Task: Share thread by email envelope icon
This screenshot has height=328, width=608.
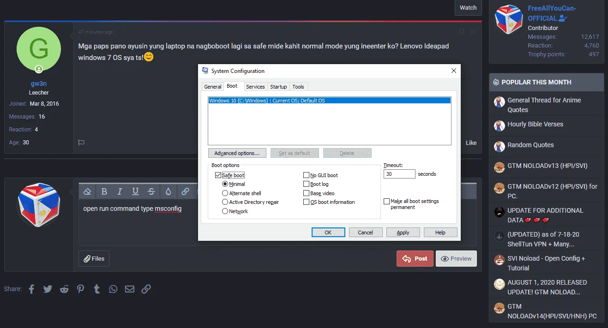Action: coord(130,289)
